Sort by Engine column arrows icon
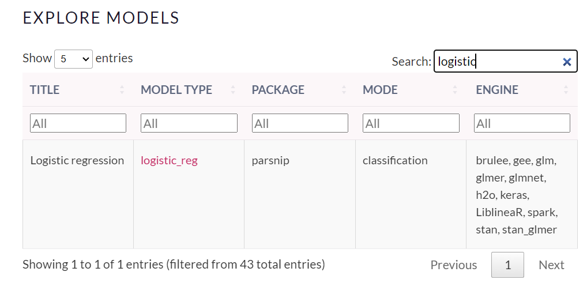 point(566,90)
